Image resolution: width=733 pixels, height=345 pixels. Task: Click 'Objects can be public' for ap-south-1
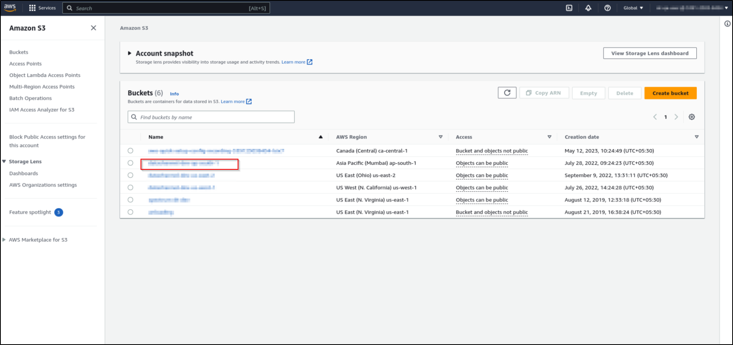(482, 163)
